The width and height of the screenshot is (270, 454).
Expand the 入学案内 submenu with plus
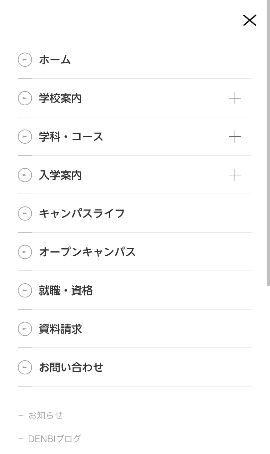pos(235,175)
